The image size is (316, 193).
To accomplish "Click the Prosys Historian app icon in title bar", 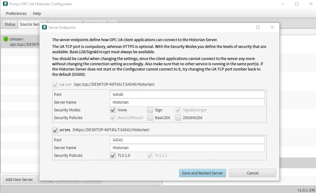I will click(5, 4).
